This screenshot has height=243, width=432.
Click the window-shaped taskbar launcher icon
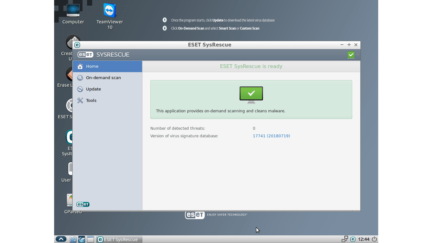click(x=91, y=239)
